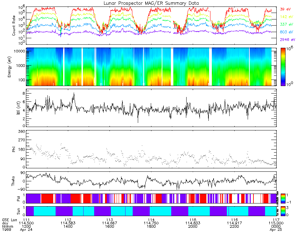This screenshot has height=239, width=307.
Task: Click the 'GSE Lon' row label
Action: pos(10,220)
